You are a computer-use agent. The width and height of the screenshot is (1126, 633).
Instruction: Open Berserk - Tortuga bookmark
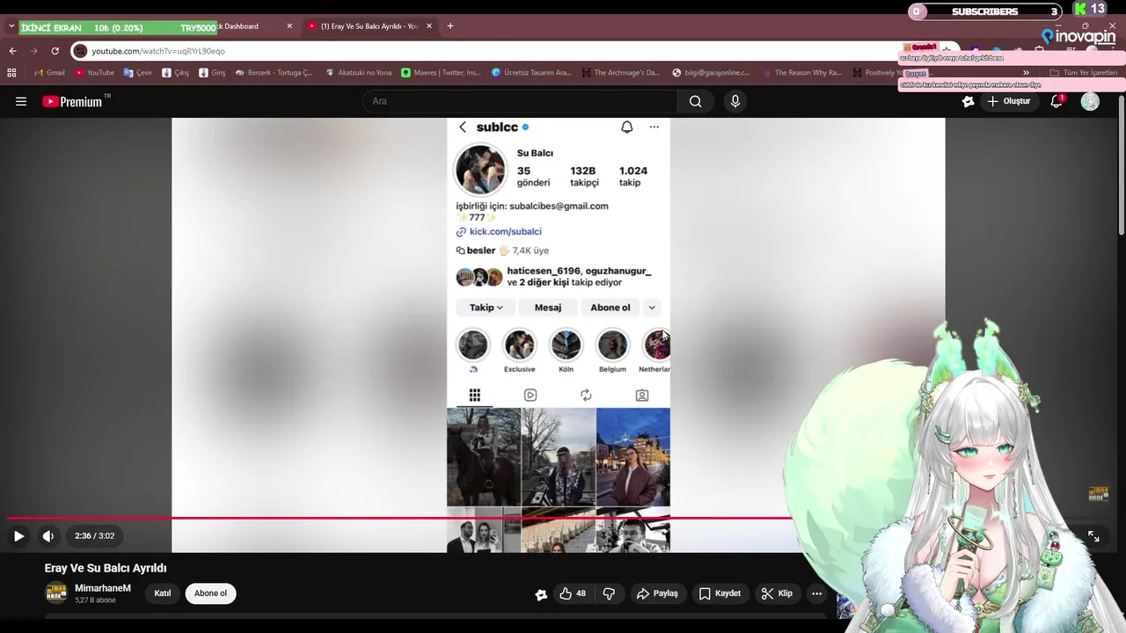(x=274, y=73)
